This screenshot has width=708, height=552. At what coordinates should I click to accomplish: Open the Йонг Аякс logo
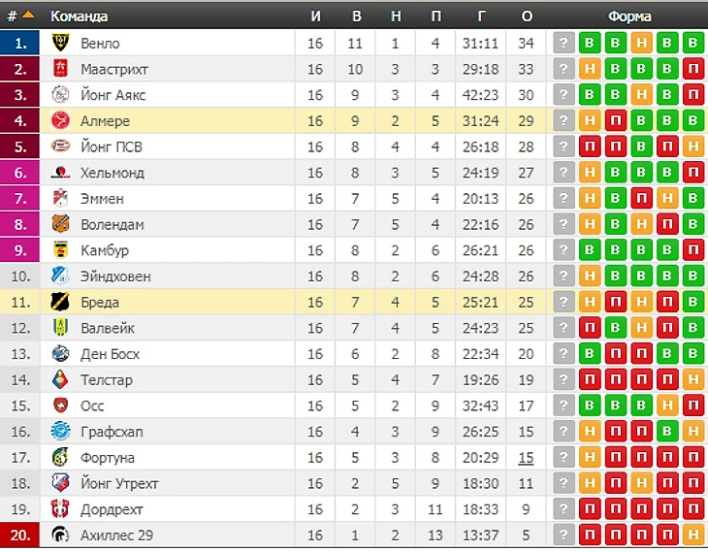tap(60, 94)
